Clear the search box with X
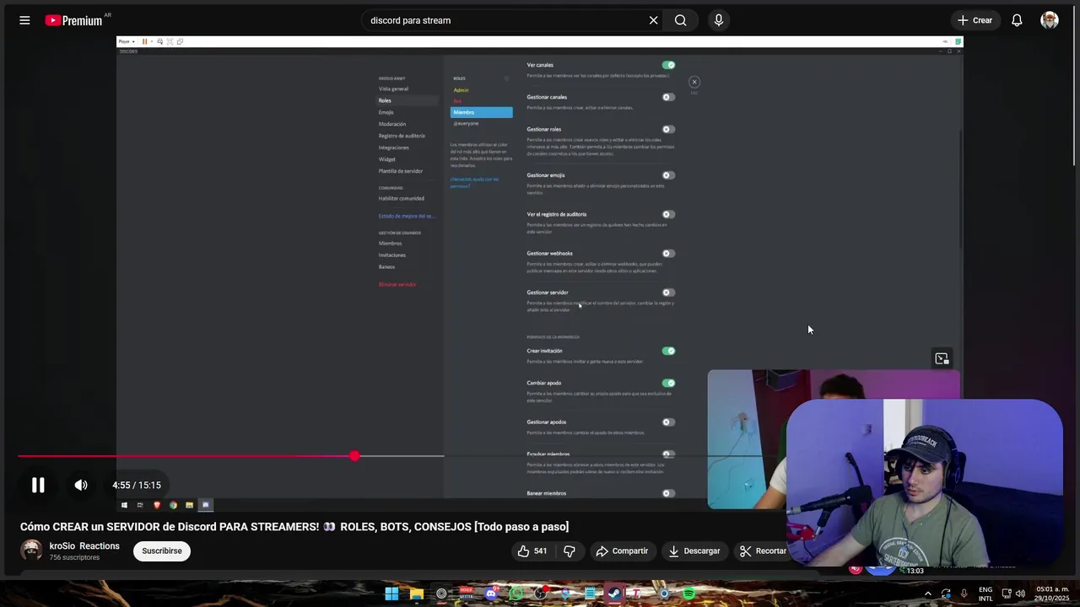1080x607 pixels. [x=653, y=20]
